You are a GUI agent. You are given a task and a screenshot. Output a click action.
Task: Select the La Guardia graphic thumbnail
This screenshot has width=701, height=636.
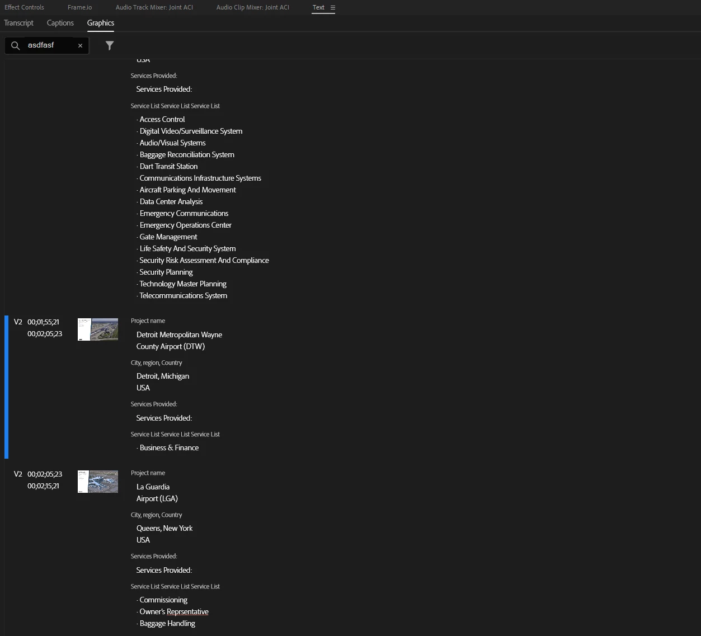coord(98,482)
